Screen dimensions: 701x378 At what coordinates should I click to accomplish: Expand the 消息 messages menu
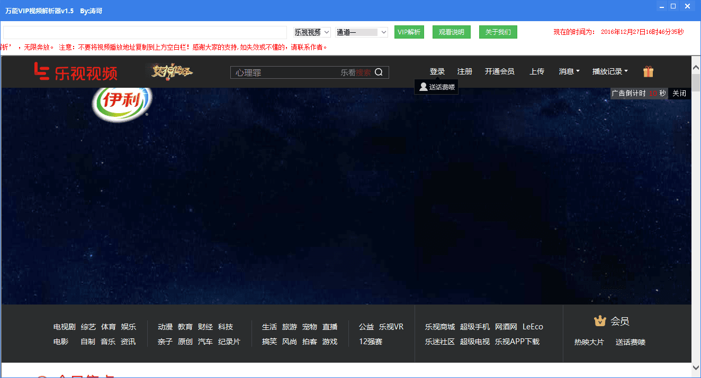[569, 71]
